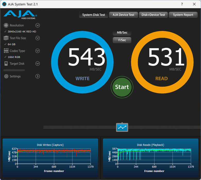Click the Test File Size stack icon
Image resolution: width=201 pixels, height=180 pixels.
click(x=6, y=38)
